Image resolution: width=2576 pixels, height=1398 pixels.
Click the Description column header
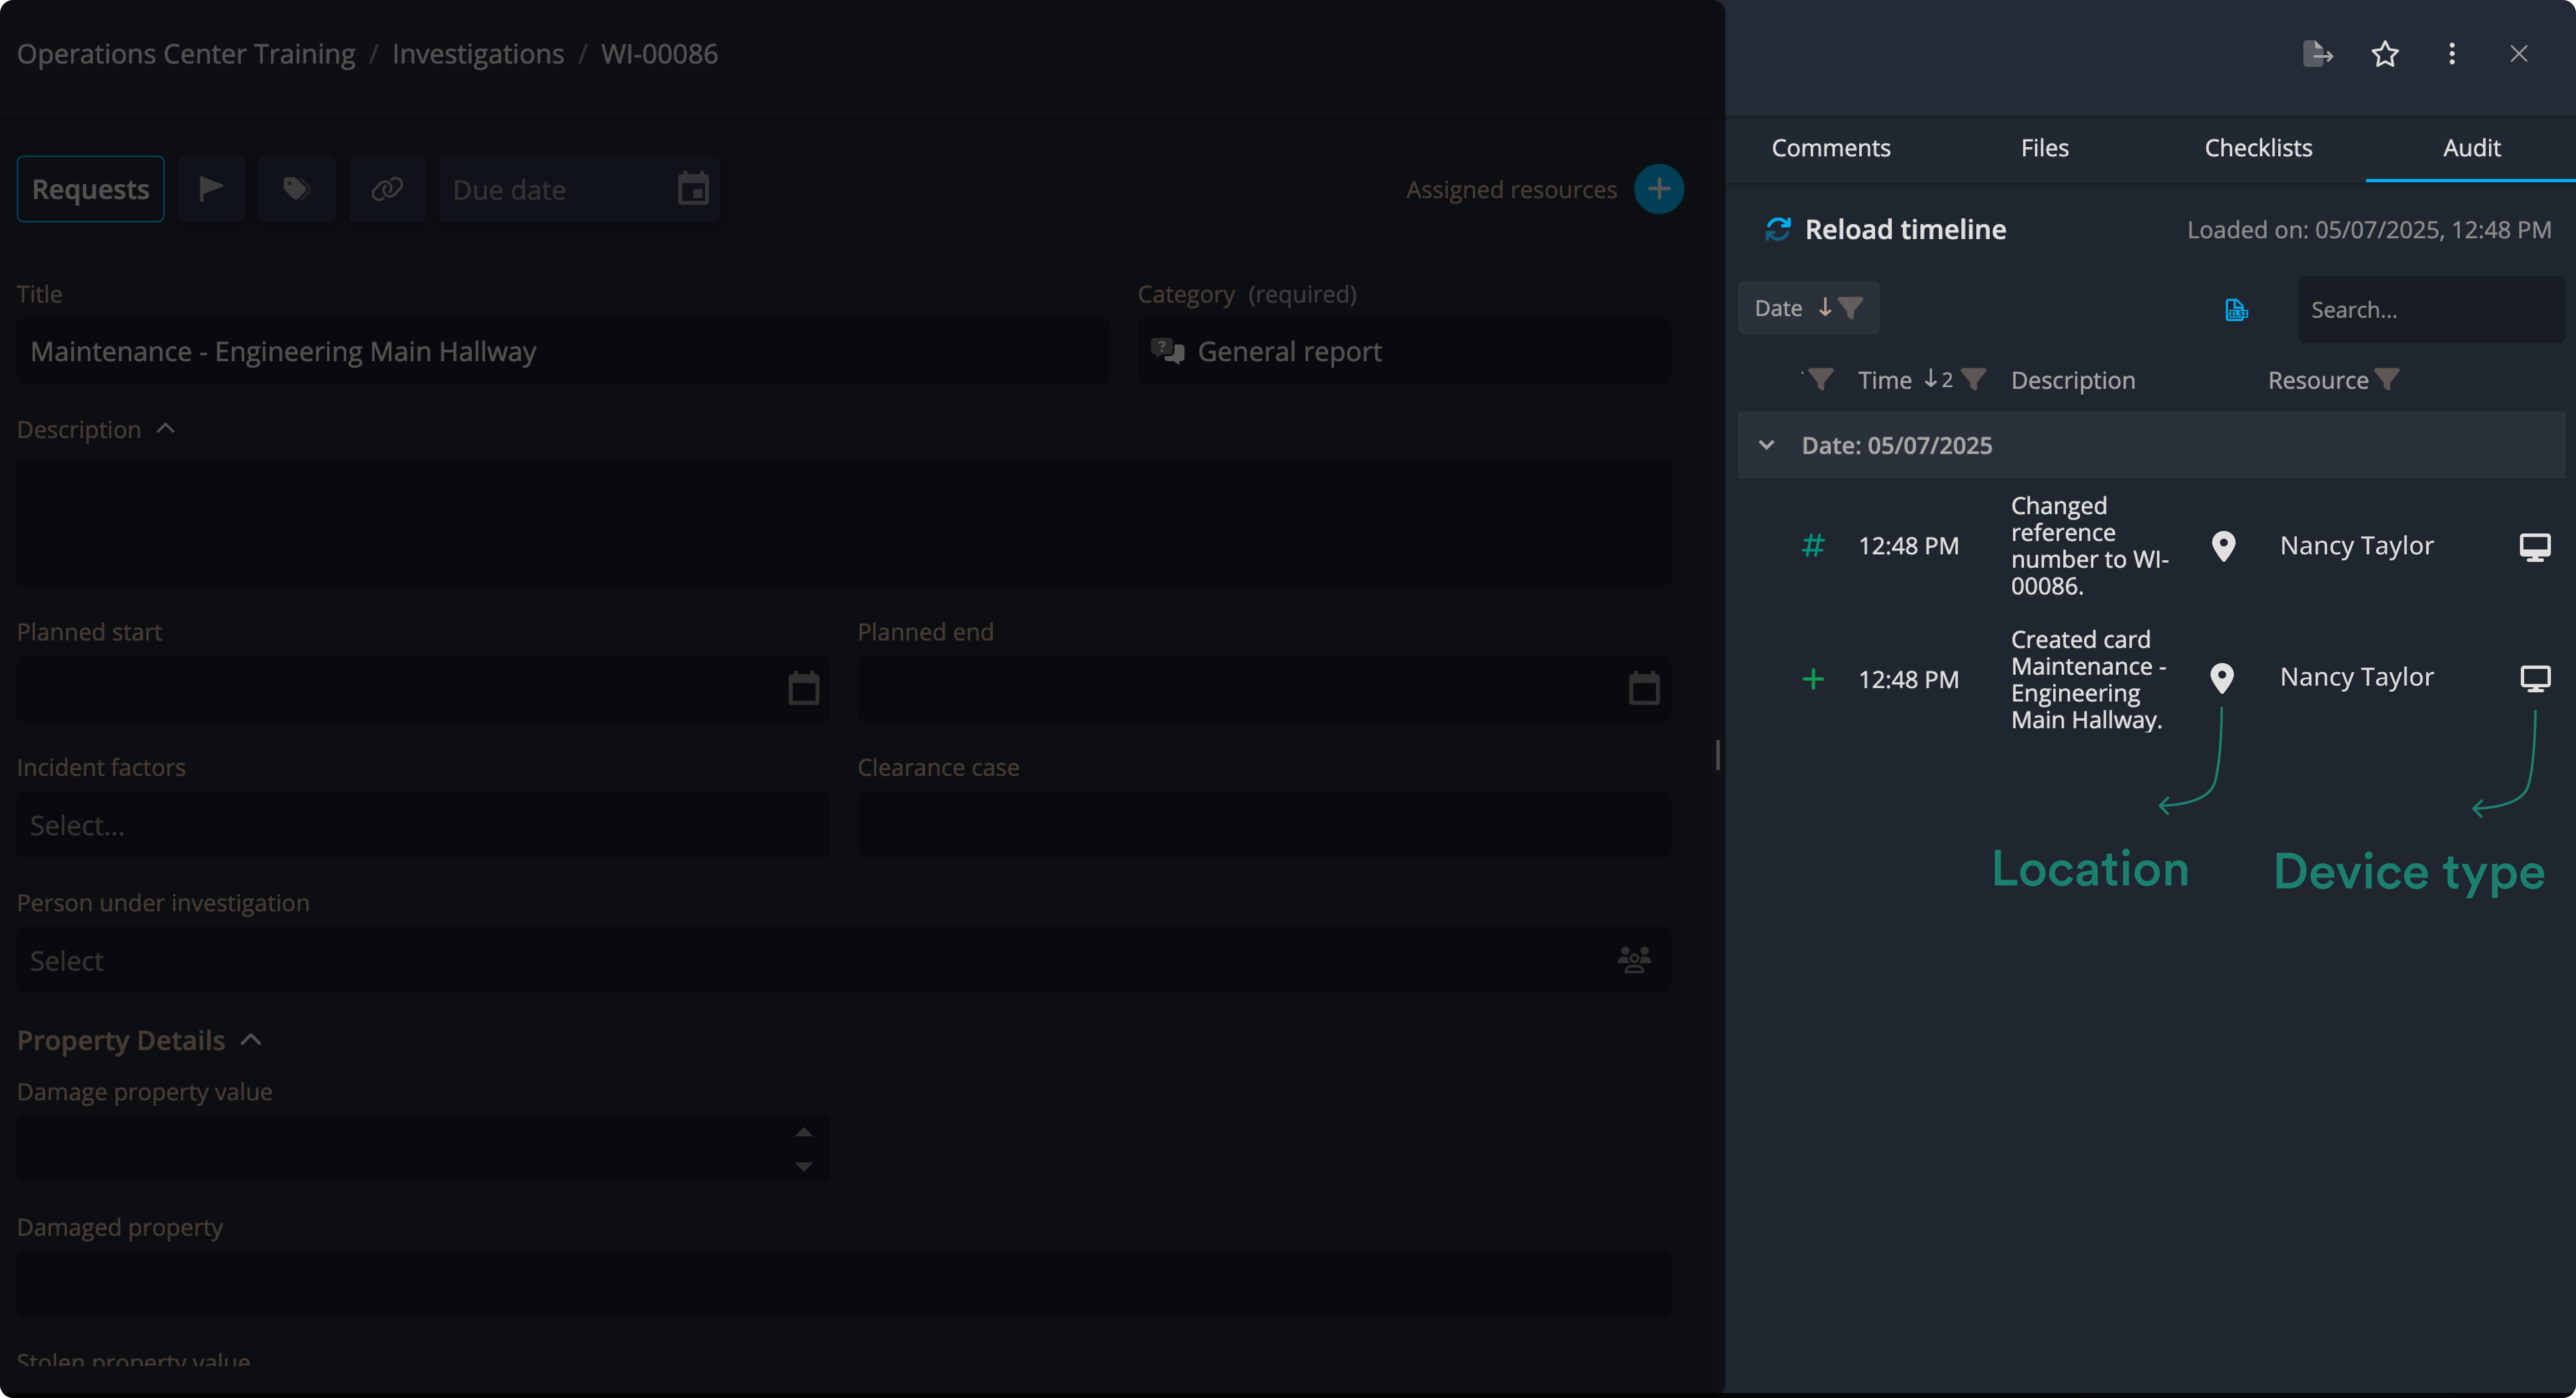tap(2072, 380)
